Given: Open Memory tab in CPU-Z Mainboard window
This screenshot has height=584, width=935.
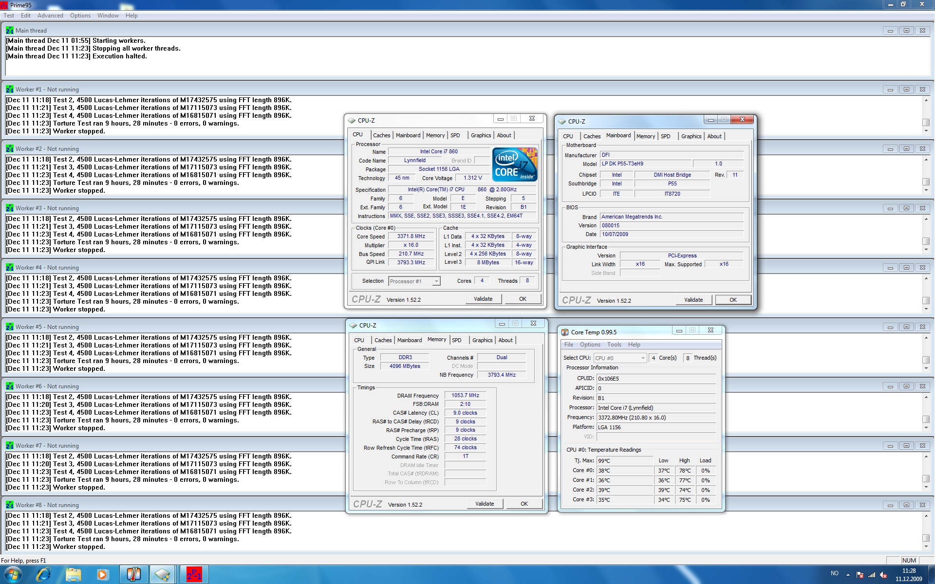Looking at the screenshot, I should point(645,136).
